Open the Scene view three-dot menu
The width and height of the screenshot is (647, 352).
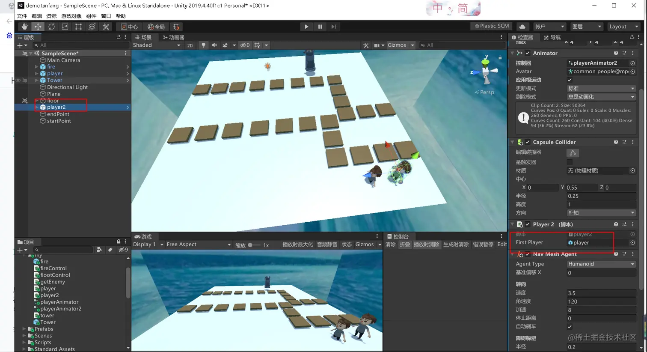tap(502, 37)
